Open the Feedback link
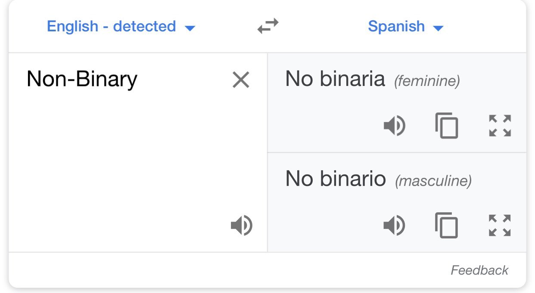This screenshot has width=535, height=293. tap(479, 270)
